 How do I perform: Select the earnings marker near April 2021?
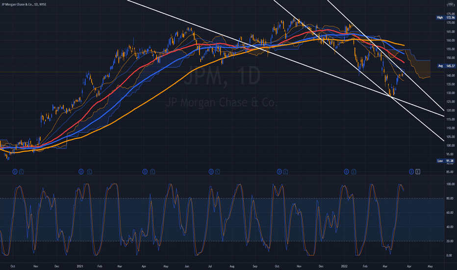tap(152, 172)
